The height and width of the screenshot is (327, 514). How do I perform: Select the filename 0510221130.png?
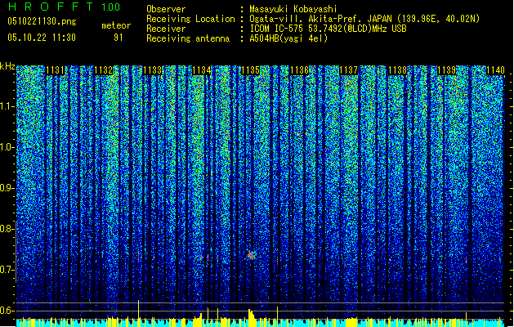tap(42, 22)
